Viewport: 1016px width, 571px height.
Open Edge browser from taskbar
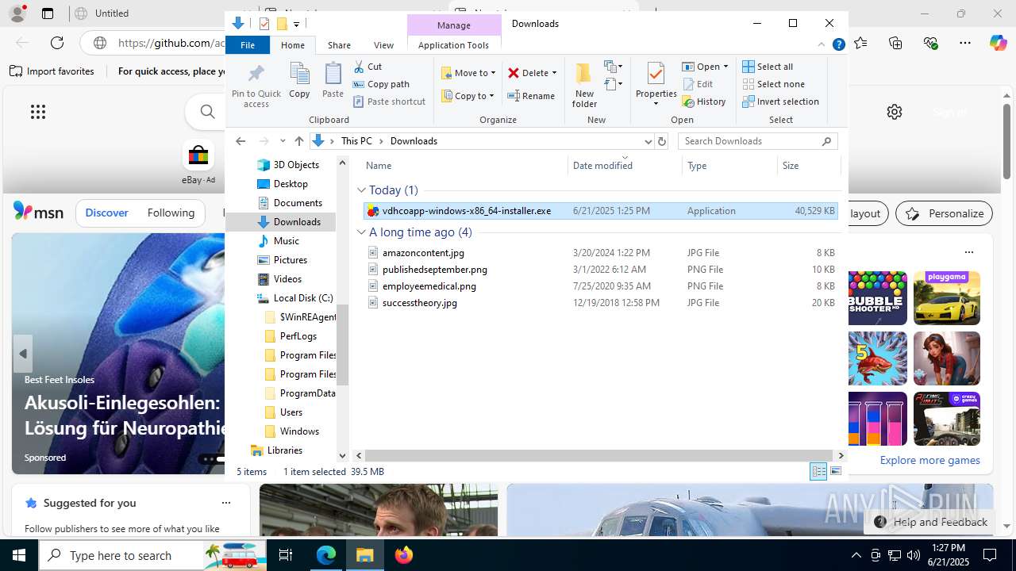point(326,555)
